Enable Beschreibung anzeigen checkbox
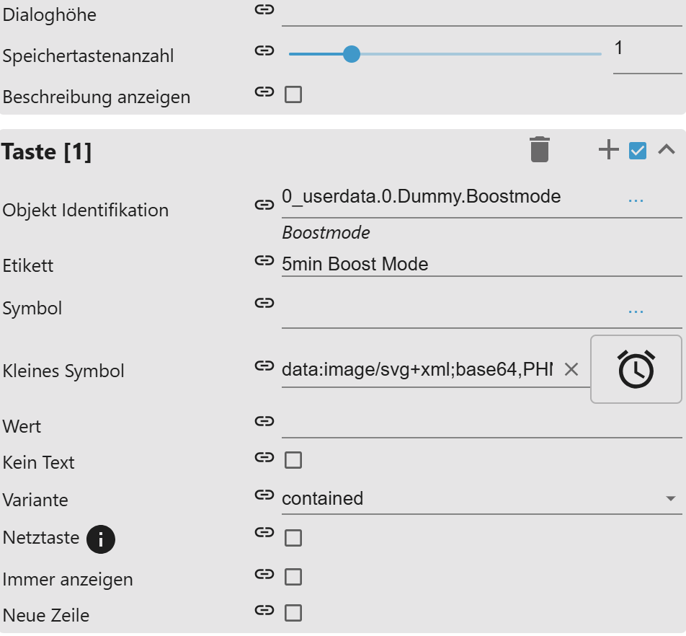 (293, 94)
